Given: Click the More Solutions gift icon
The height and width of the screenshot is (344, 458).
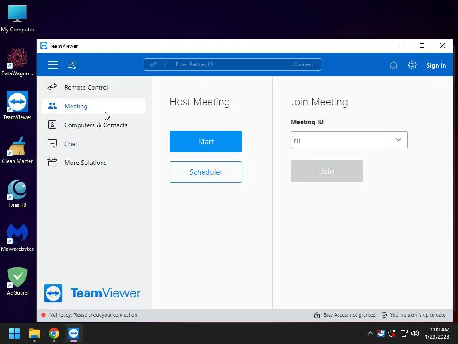Looking at the screenshot, I should point(52,162).
